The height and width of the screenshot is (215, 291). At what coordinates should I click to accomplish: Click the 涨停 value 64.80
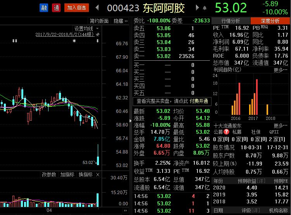(163, 146)
